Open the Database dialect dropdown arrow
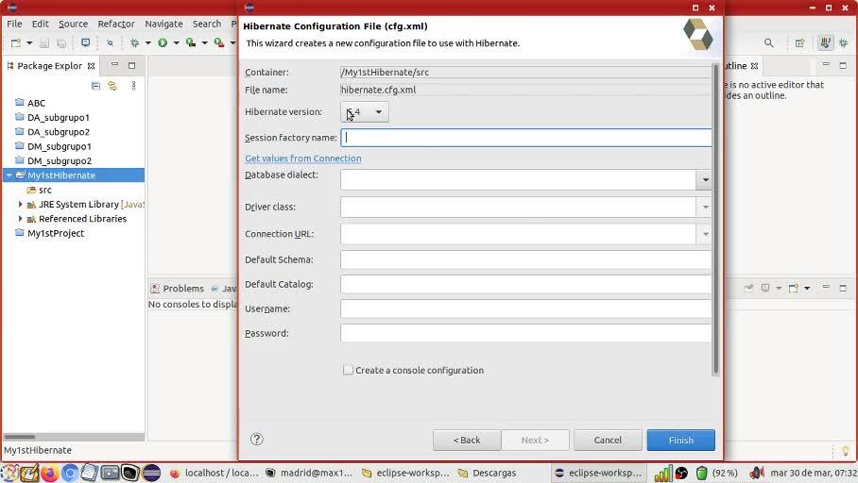This screenshot has height=483, width=858. (705, 180)
